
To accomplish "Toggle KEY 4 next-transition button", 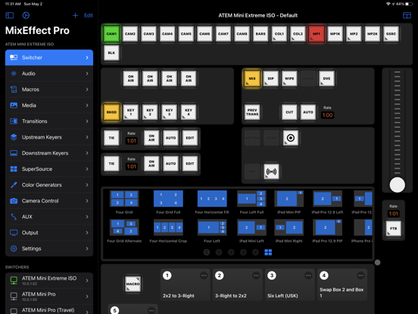I will pyautogui.click(x=189, y=112).
